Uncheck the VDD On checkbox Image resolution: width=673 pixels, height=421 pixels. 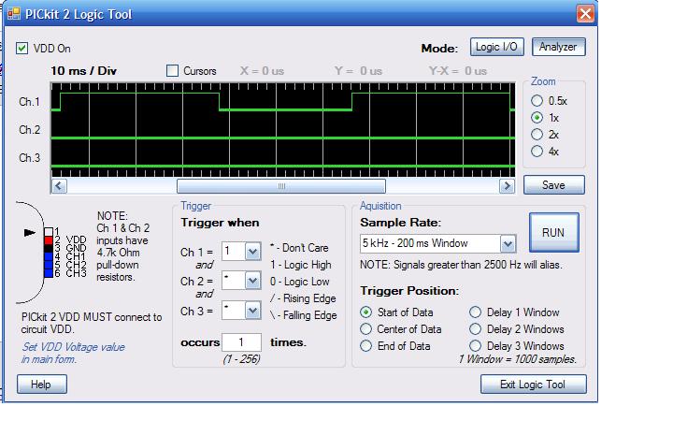click(21, 48)
